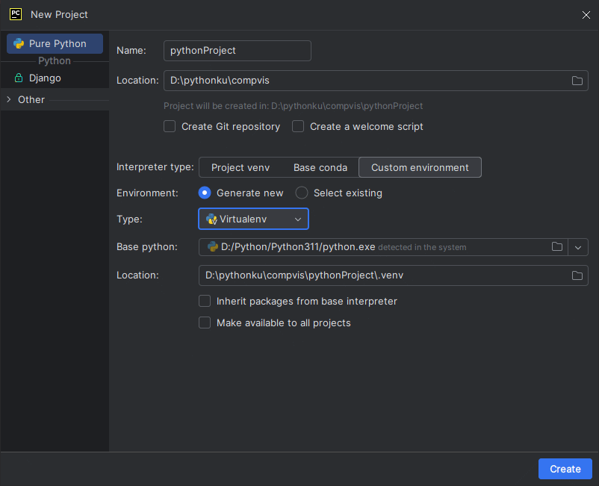Expand the Other project category
Viewport: 599px width, 486px height.
click(x=9, y=99)
